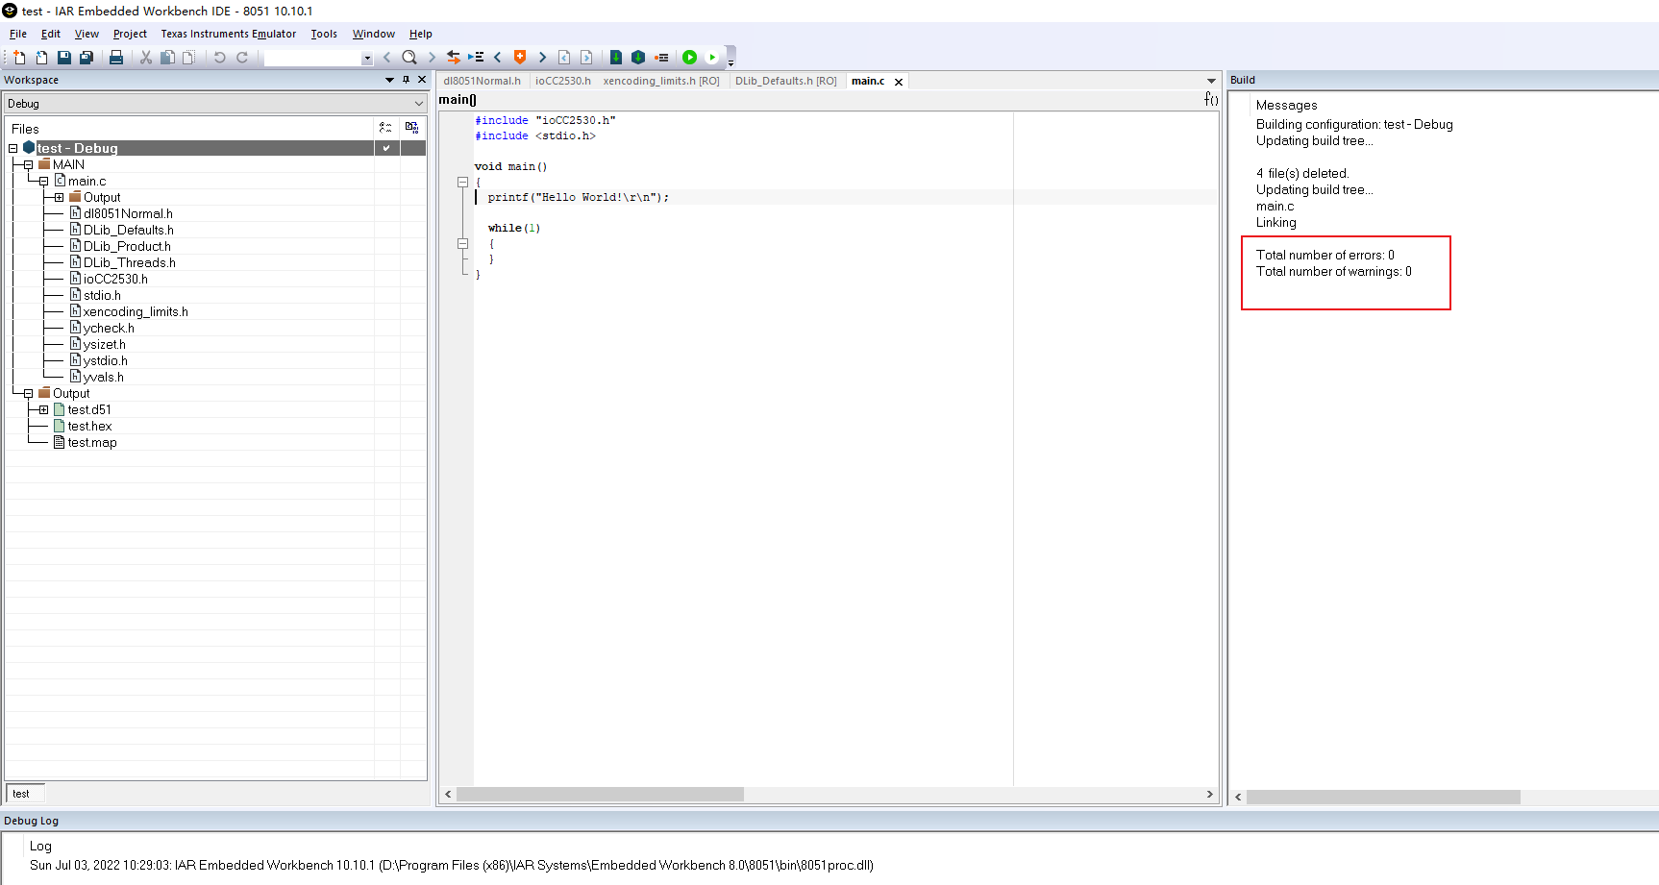
Task: Expand the test.d51 node
Action: (x=44, y=409)
